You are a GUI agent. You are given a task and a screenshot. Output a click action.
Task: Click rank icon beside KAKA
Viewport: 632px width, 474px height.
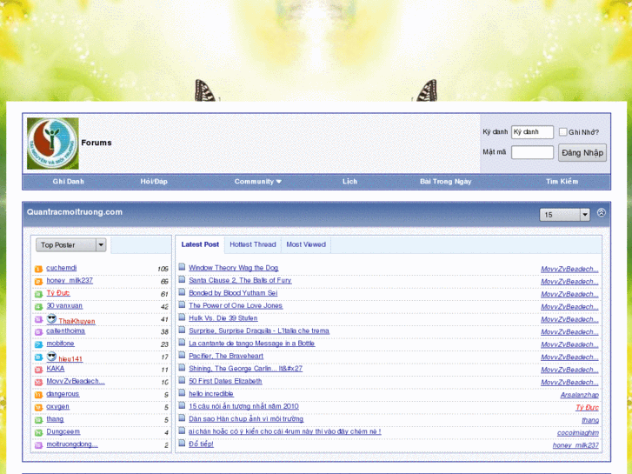[x=39, y=370]
